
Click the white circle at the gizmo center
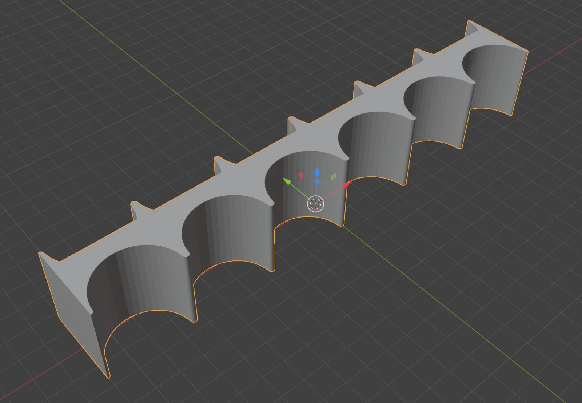(315, 204)
